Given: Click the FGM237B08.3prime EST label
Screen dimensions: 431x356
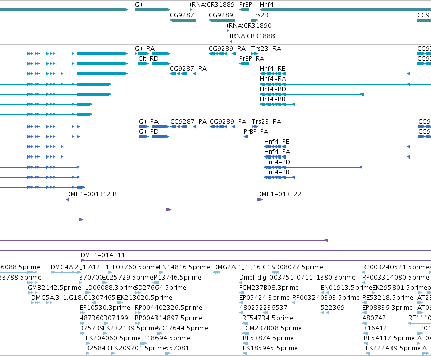Looking at the screenshot, I should (x=269, y=288).
